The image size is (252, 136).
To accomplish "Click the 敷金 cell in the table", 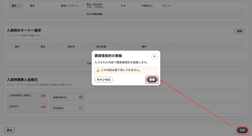I will tap(32, 6).
